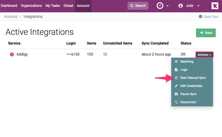222x137 pixels.
Task: Click the magnifier icon in Search
Action: [x=132, y=6]
